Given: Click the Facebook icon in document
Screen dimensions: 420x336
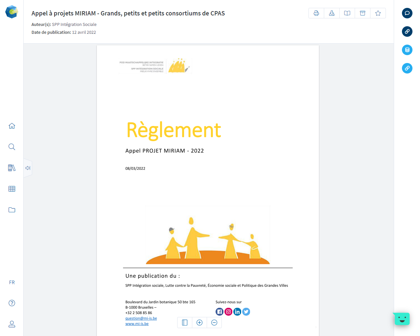Looking at the screenshot, I should coord(220,312).
